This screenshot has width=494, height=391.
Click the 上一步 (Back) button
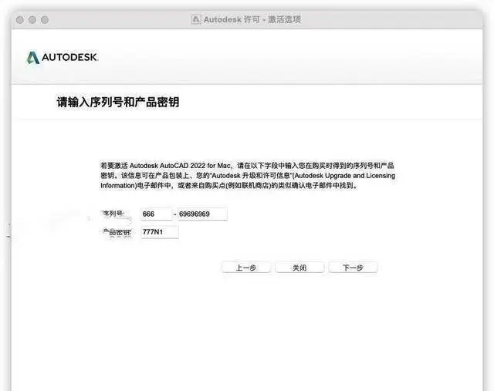(x=246, y=268)
